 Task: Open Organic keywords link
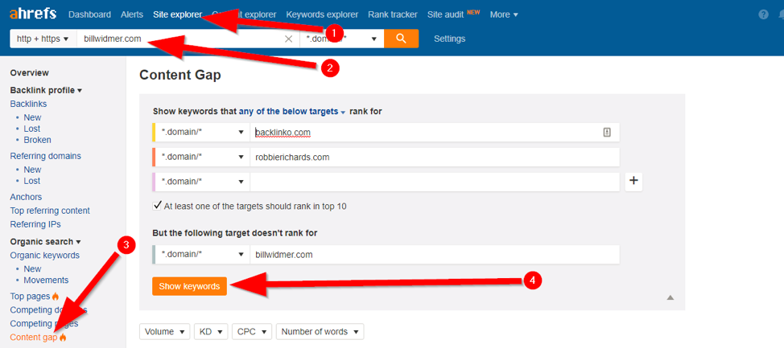click(x=44, y=255)
